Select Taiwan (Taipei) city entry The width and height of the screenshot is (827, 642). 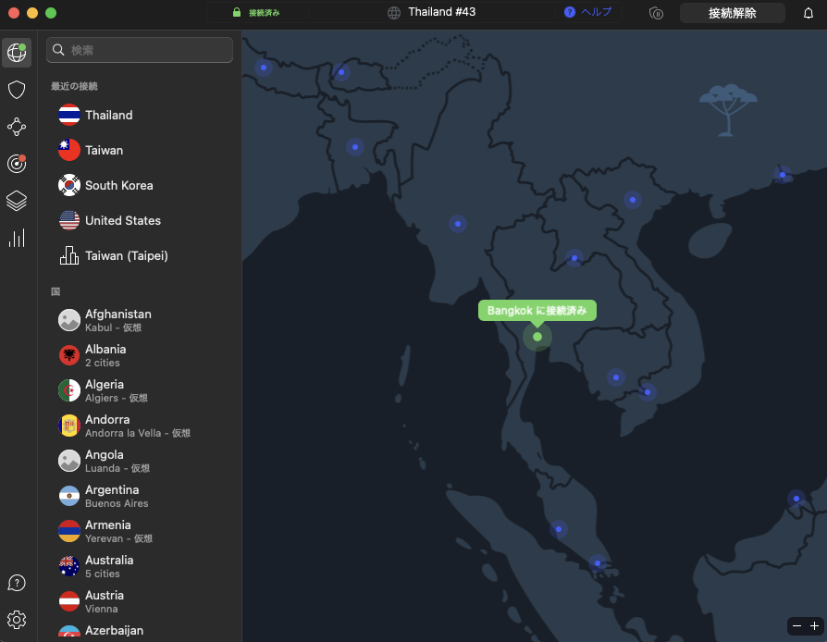pos(126,255)
